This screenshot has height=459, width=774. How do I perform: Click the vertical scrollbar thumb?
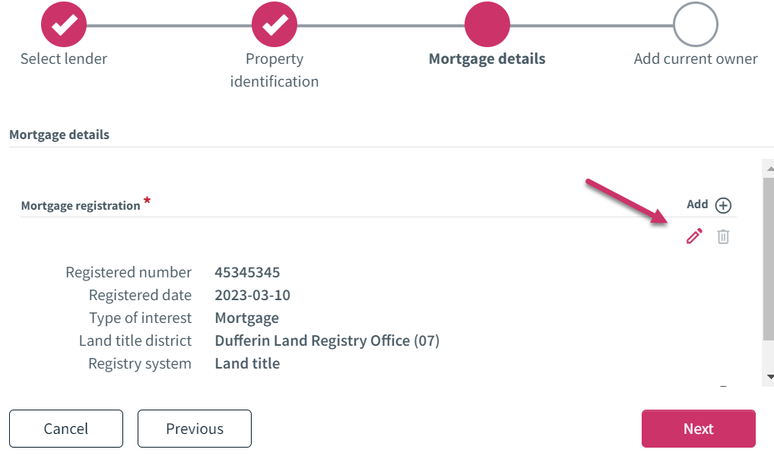769,259
